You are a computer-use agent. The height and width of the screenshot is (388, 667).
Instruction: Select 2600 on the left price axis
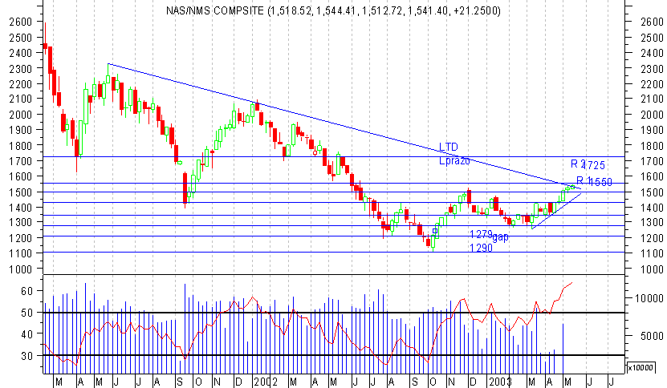coord(20,22)
